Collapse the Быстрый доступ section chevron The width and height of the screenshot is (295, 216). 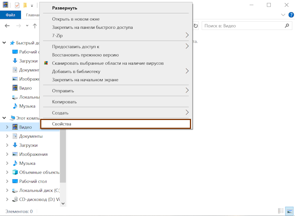click(x=4, y=43)
